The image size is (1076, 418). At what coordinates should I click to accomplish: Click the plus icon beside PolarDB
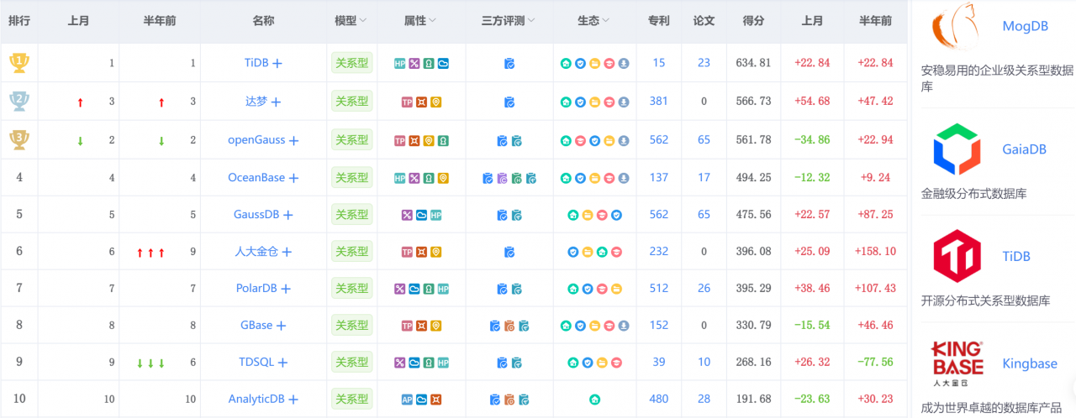click(x=286, y=289)
